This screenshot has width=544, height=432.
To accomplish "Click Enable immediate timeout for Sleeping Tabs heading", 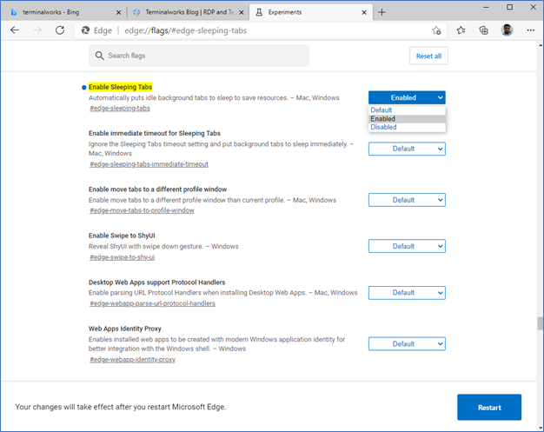I will coord(155,133).
